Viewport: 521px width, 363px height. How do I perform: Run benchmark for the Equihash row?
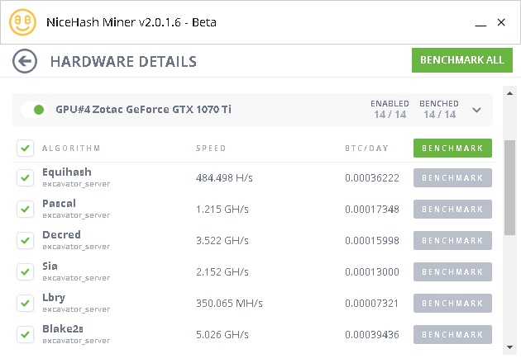(x=452, y=177)
